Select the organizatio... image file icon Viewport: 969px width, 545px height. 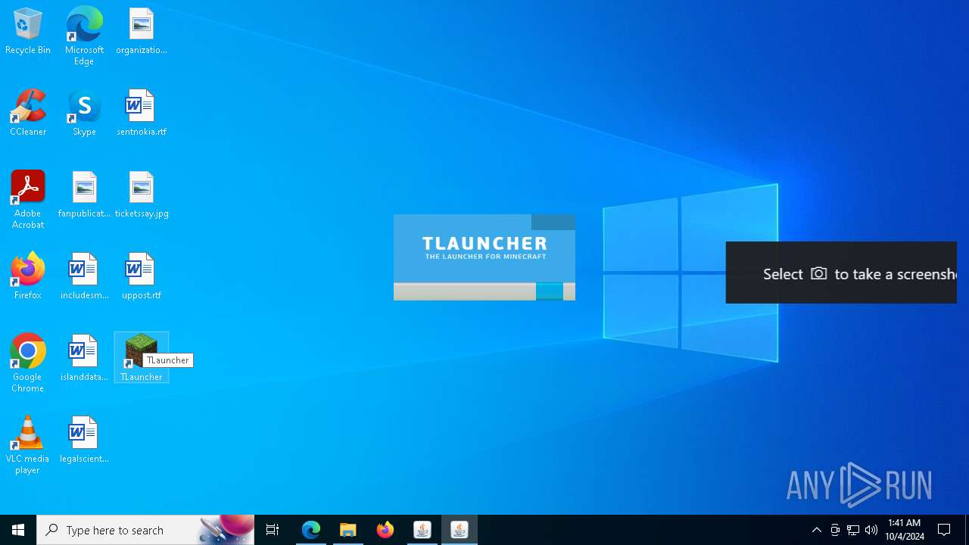(x=142, y=32)
